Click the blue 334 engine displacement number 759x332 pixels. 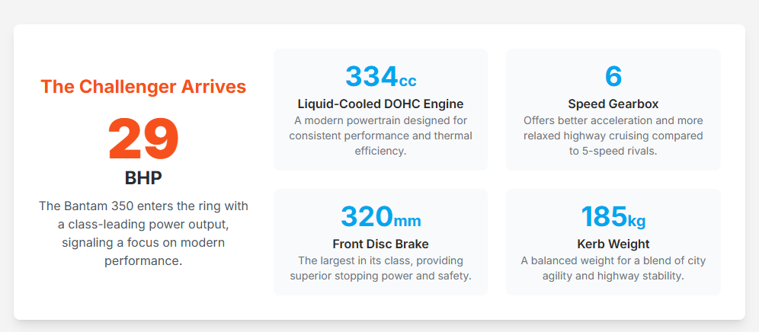(371, 77)
